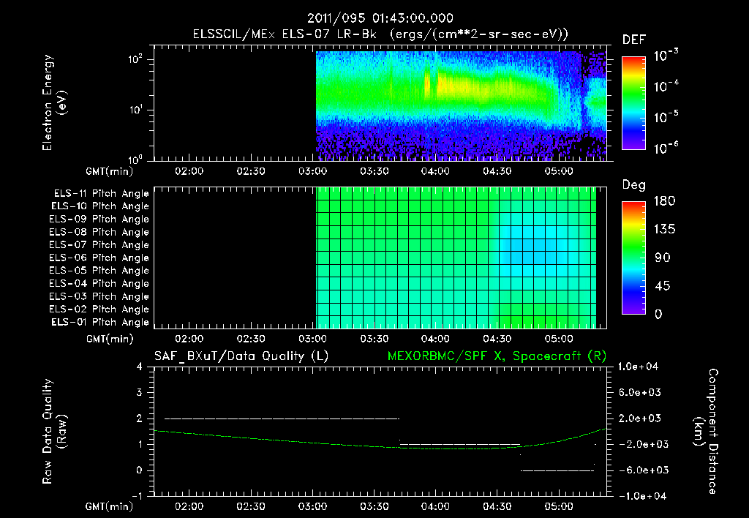The image size is (749, 518).
Task: Click the Raw Data Quality (Raw) axis label
Action: click(54, 432)
